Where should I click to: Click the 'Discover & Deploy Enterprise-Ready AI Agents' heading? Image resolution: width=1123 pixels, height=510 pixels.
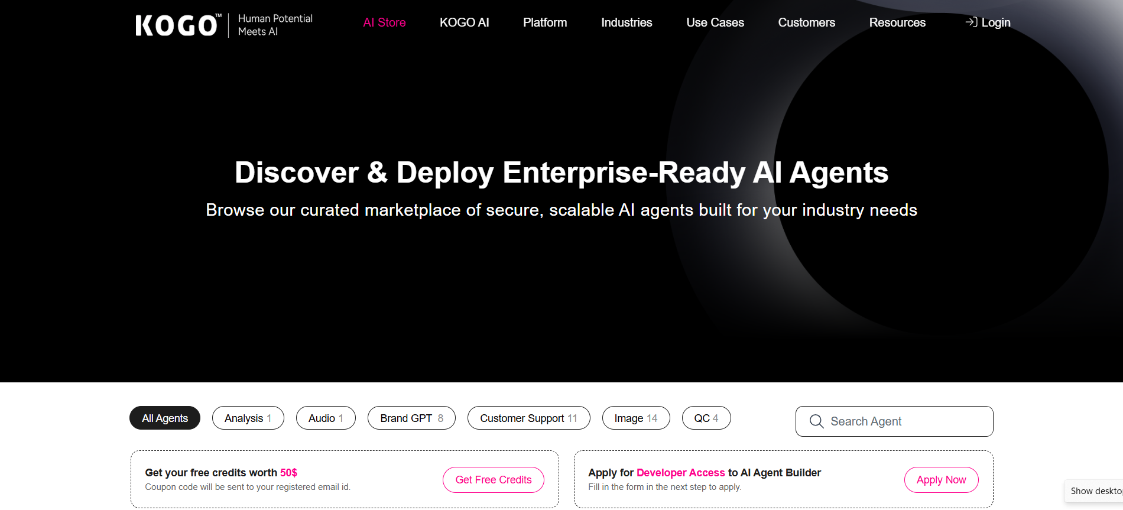click(561, 173)
